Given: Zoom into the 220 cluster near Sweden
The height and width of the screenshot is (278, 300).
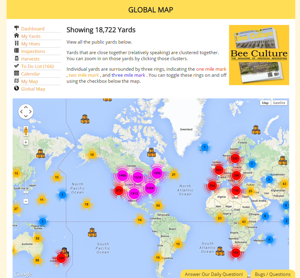Looking at the screenshot, I should coord(235,158).
